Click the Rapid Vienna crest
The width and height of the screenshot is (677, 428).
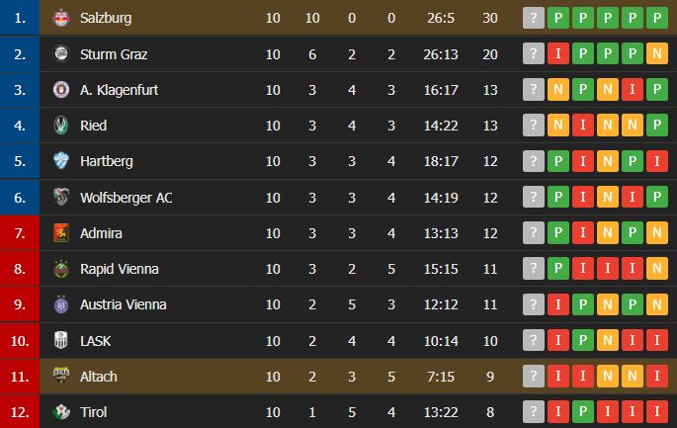[61, 269]
